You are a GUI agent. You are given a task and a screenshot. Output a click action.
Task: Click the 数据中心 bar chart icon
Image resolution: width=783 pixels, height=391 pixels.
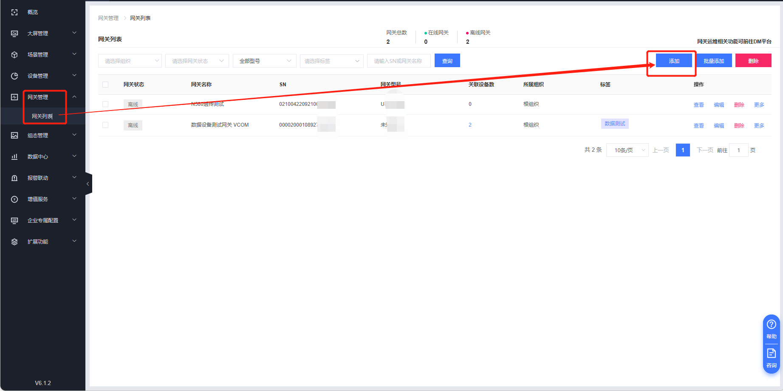(14, 157)
